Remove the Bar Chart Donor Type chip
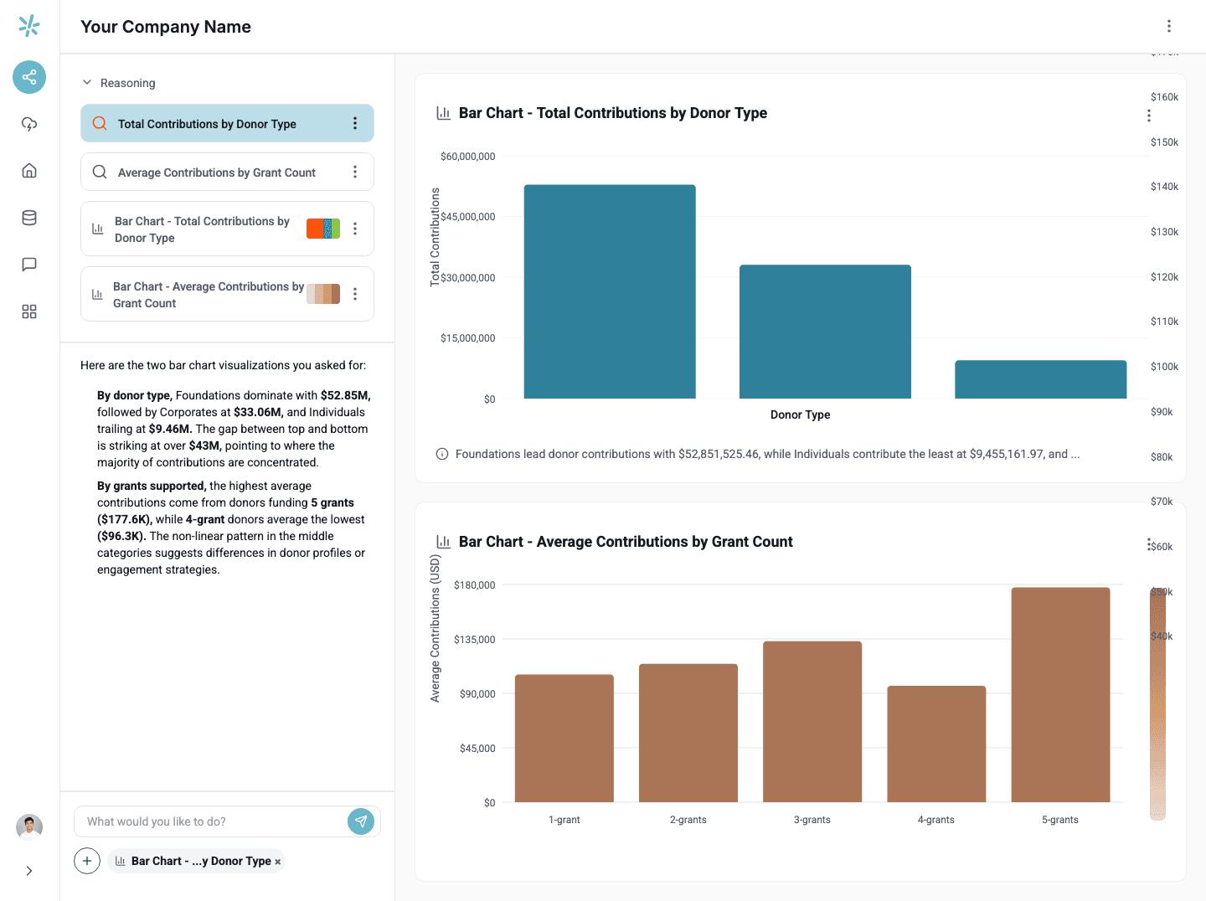The height and width of the screenshot is (901, 1206). [278, 862]
